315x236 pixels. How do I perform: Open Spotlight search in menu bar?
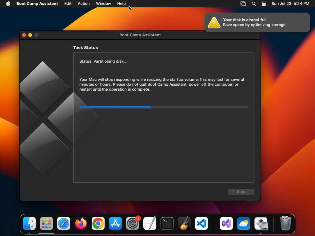[x=254, y=4]
